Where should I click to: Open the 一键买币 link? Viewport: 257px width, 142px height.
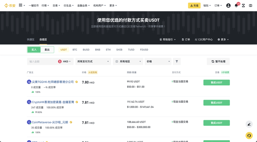[x=34, y=6]
